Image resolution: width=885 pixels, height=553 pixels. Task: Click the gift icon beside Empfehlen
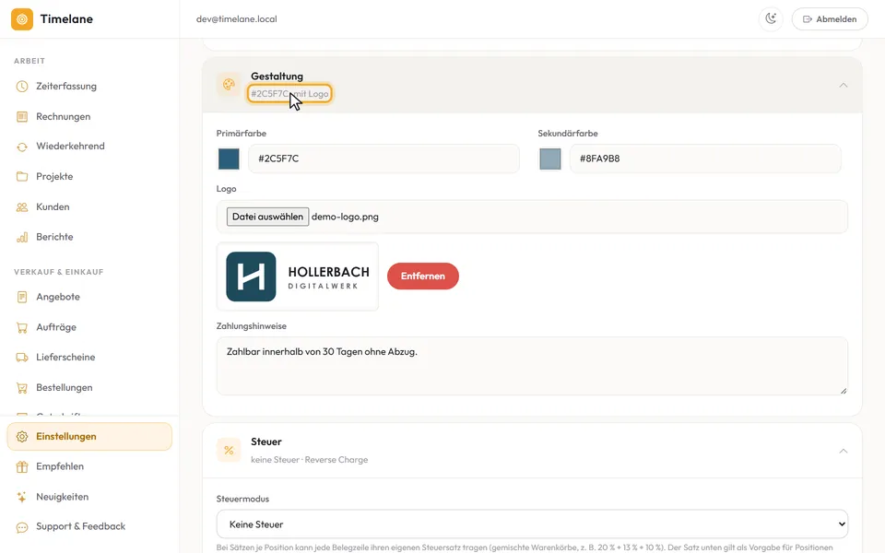(x=22, y=466)
